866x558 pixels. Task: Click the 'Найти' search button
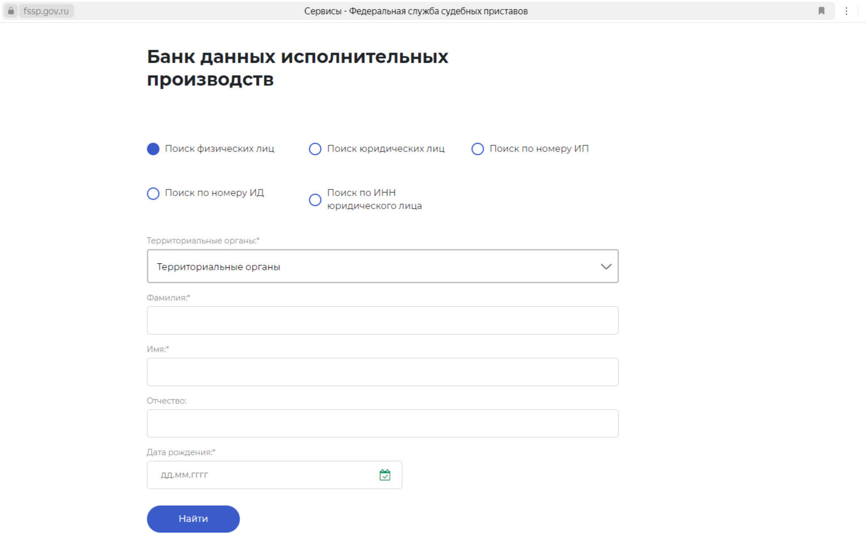[193, 519]
